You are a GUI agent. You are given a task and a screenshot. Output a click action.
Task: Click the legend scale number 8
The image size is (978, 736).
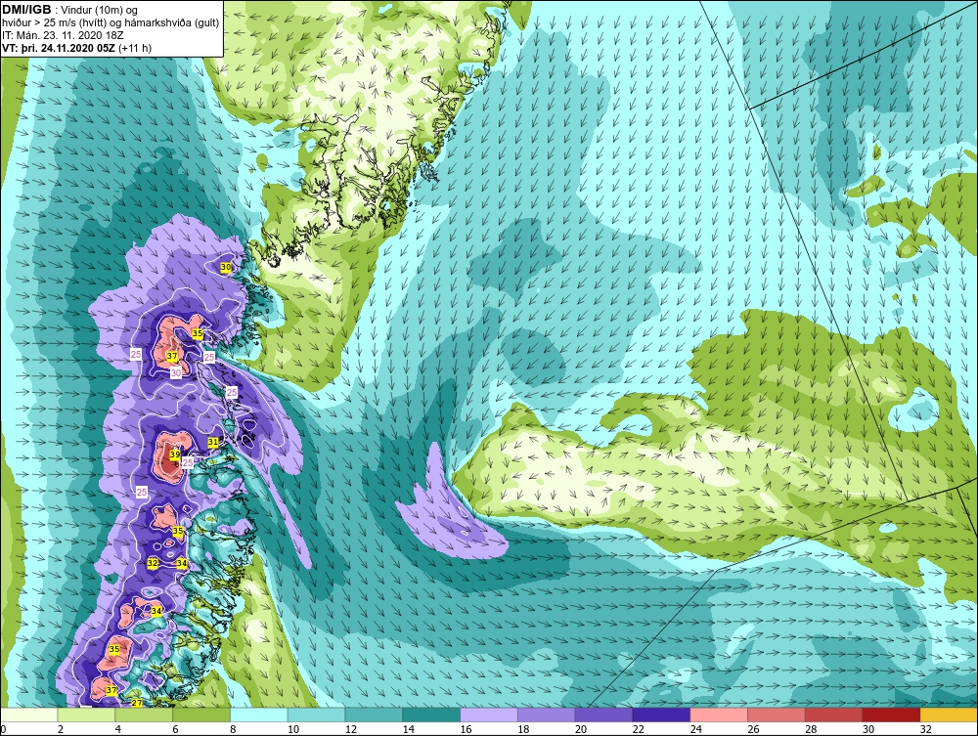pyautogui.click(x=234, y=729)
